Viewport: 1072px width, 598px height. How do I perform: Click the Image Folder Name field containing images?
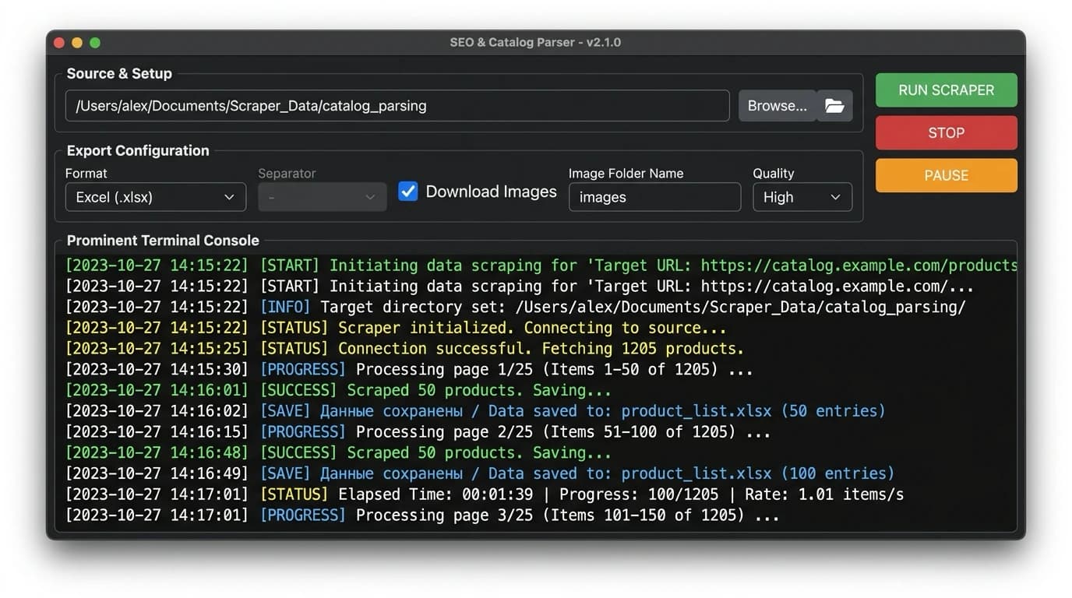[x=654, y=197]
